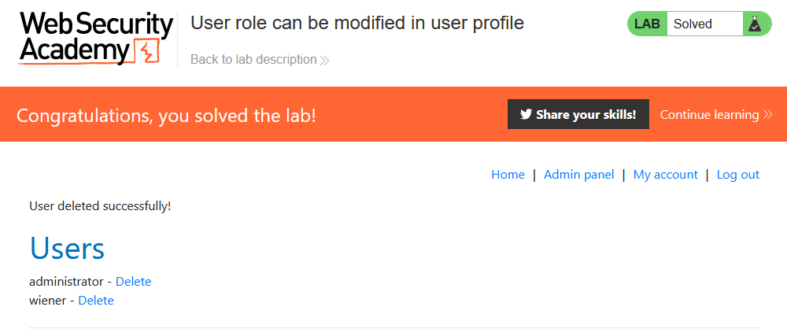Screen dimensions: 787x329
Task: Log out of the session
Action: click(737, 175)
